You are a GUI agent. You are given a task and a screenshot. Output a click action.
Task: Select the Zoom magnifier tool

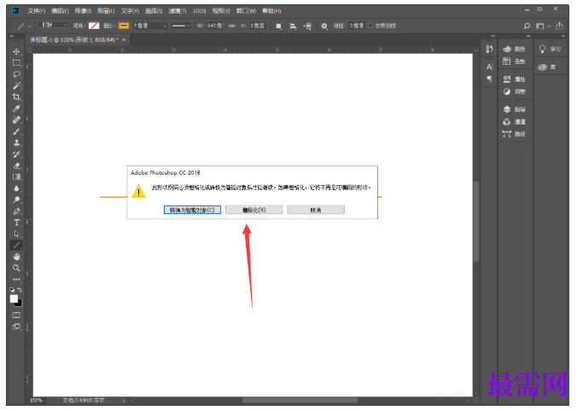(16, 268)
